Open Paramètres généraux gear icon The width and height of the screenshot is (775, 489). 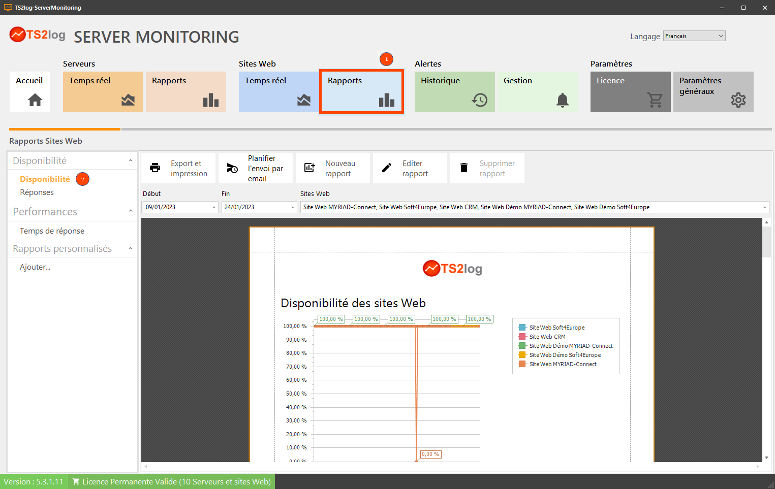(x=738, y=100)
